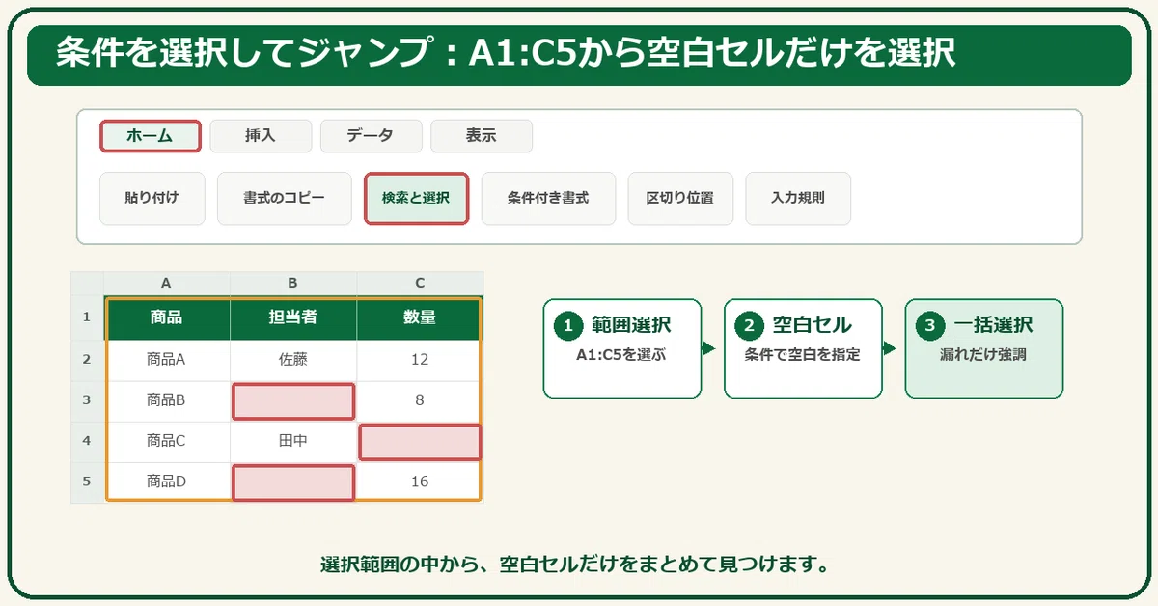This screenshot has height=606, width=1158.
Task: Click header cell 商品
Action: click(x=167, y=318)
